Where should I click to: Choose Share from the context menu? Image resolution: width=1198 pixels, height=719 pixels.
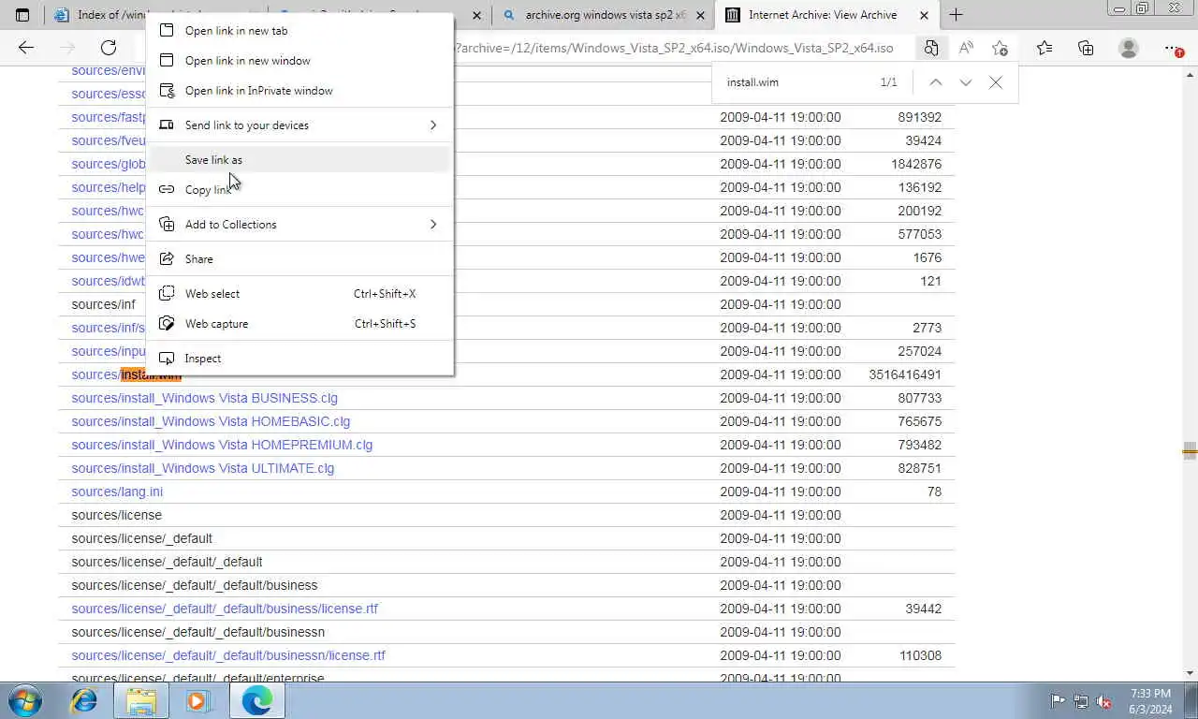(x=299, y=259)
